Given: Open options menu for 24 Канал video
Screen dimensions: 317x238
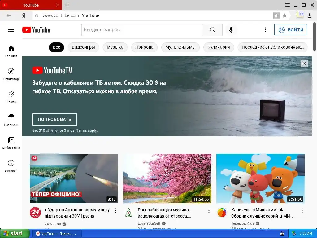Looking at the screenshot, I should click(115, 211).
